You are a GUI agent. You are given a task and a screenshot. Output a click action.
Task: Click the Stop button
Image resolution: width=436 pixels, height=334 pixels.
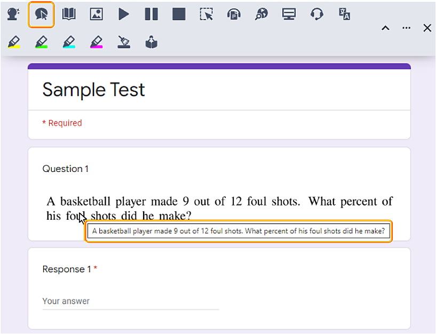point(179,14)
